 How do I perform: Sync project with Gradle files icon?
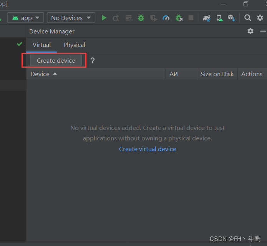pyautogui.click(x=207, y=18)
